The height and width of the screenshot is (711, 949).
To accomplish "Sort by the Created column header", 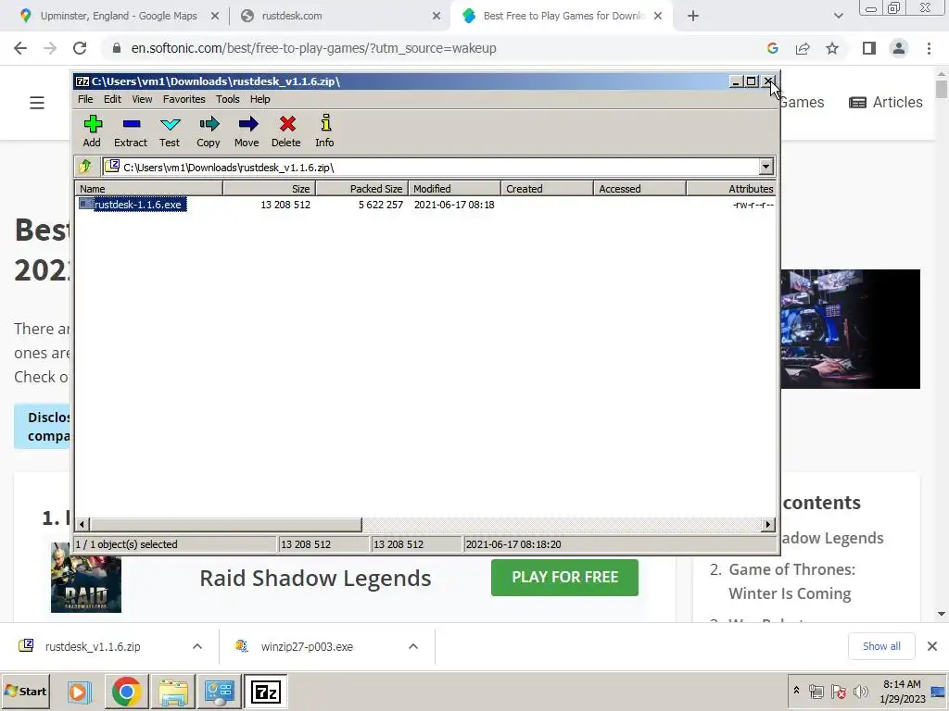I will tap(547, 189).
